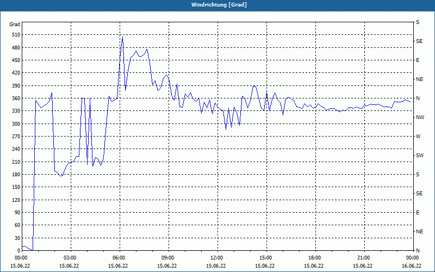
Task: Click the 00:00 label above date 16.06.22
Action: click(x=413, y=258)
